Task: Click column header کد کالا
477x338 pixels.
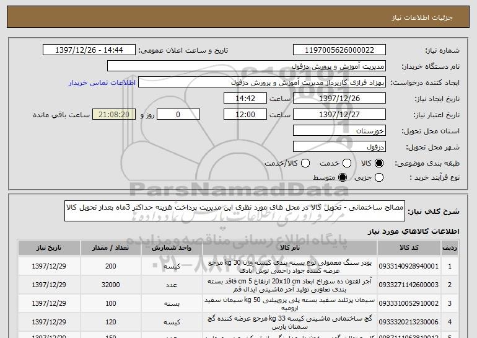Action: (409, 248)
